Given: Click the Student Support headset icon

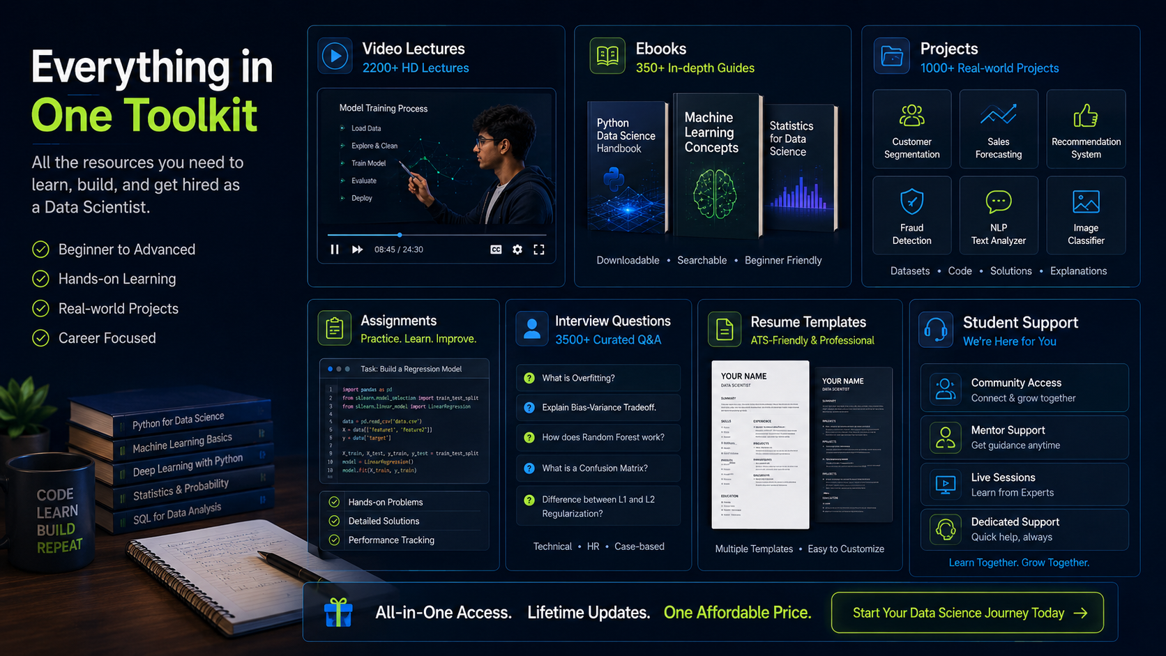Looking at the screenshot, I should 935,329.
